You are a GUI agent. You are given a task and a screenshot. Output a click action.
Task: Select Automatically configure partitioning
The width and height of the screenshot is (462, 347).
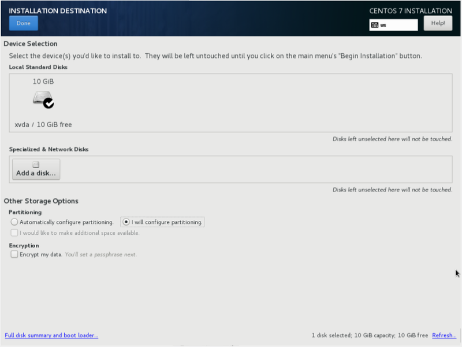tap(14, 222)
